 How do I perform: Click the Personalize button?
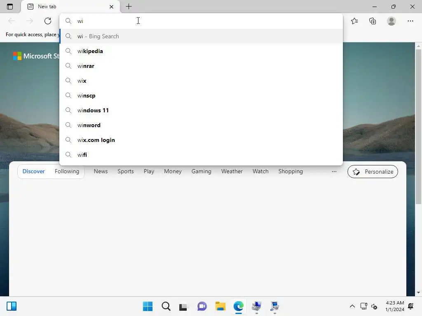point(373,172)
